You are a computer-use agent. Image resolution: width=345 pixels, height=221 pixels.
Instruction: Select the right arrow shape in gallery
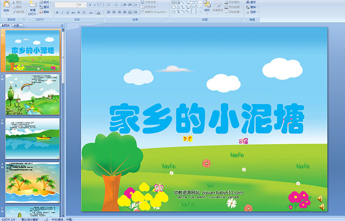click(x=191, y=7)
